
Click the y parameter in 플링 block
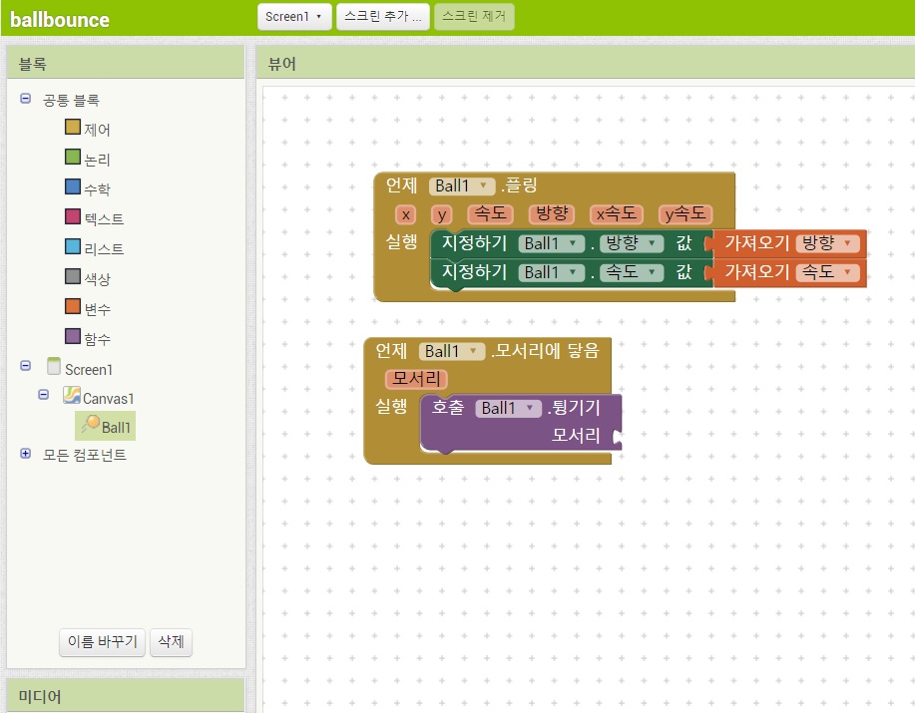442,214
